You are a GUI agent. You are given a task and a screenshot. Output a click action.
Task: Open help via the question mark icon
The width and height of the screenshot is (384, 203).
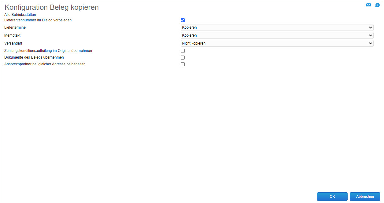coord(377,5)
